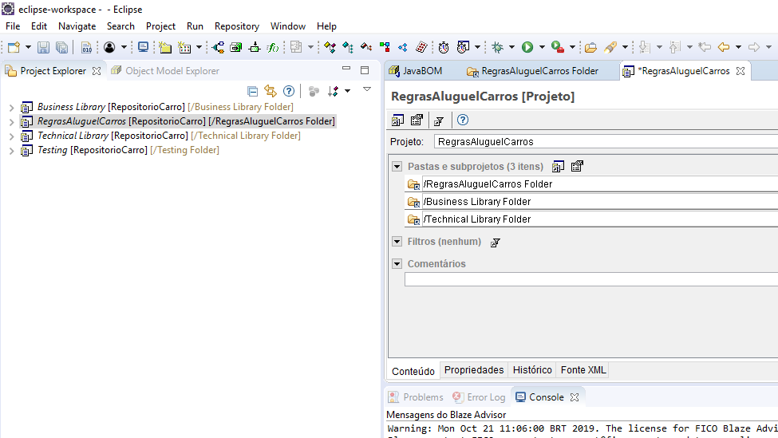Viewport: 778px width, 438px height.
Task: Click the new grid table toolbar icon
Action: point(184,47)
